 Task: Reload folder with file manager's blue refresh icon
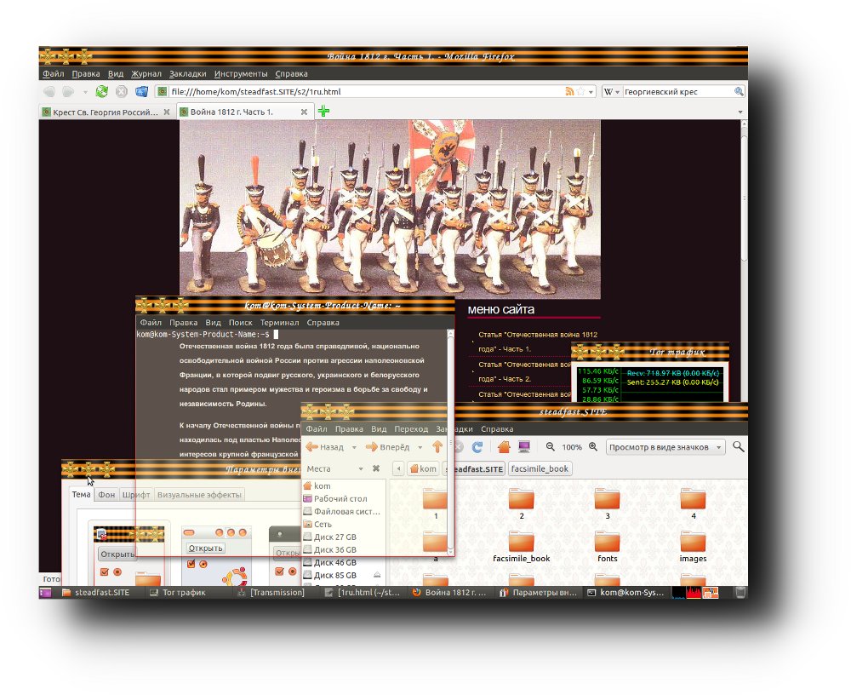pyautogui.click(x=477, y=446)
